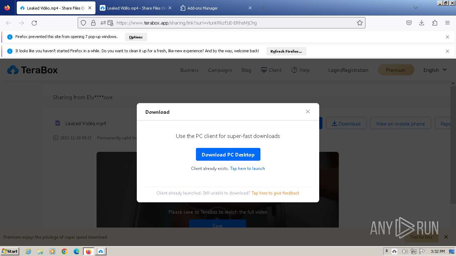Open Chrome from taskbar
The width and height of the screenshot is (456, 256).
(x=64, y=251)
